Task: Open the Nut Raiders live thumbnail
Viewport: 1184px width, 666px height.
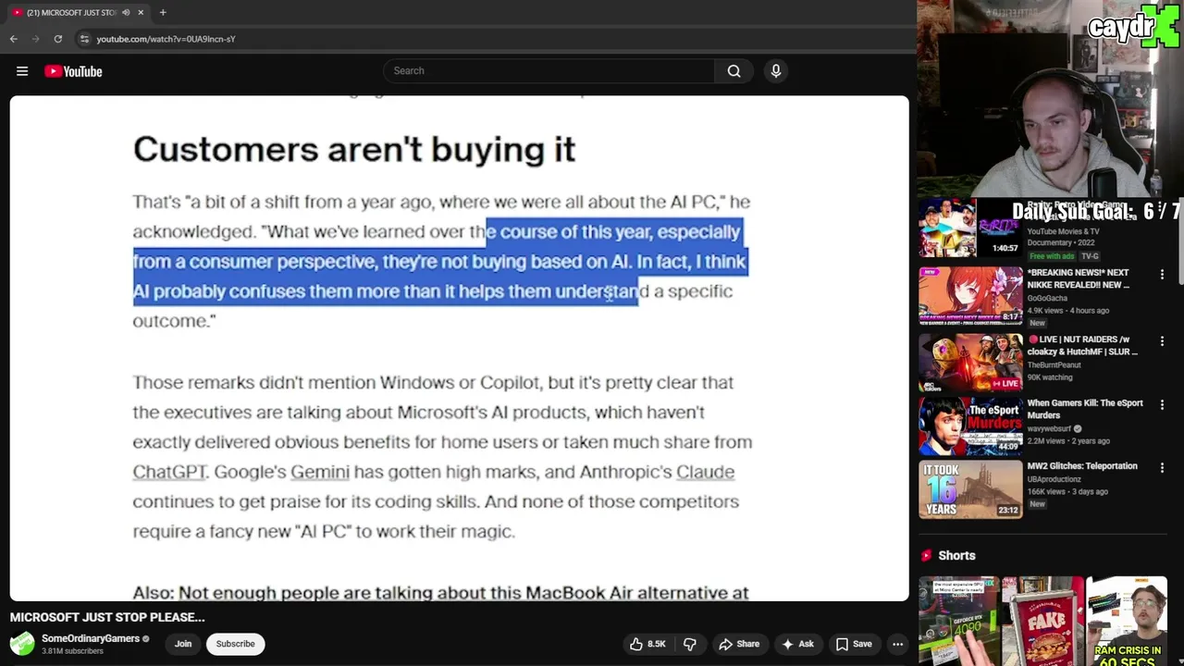Action: tap(970, 363)
